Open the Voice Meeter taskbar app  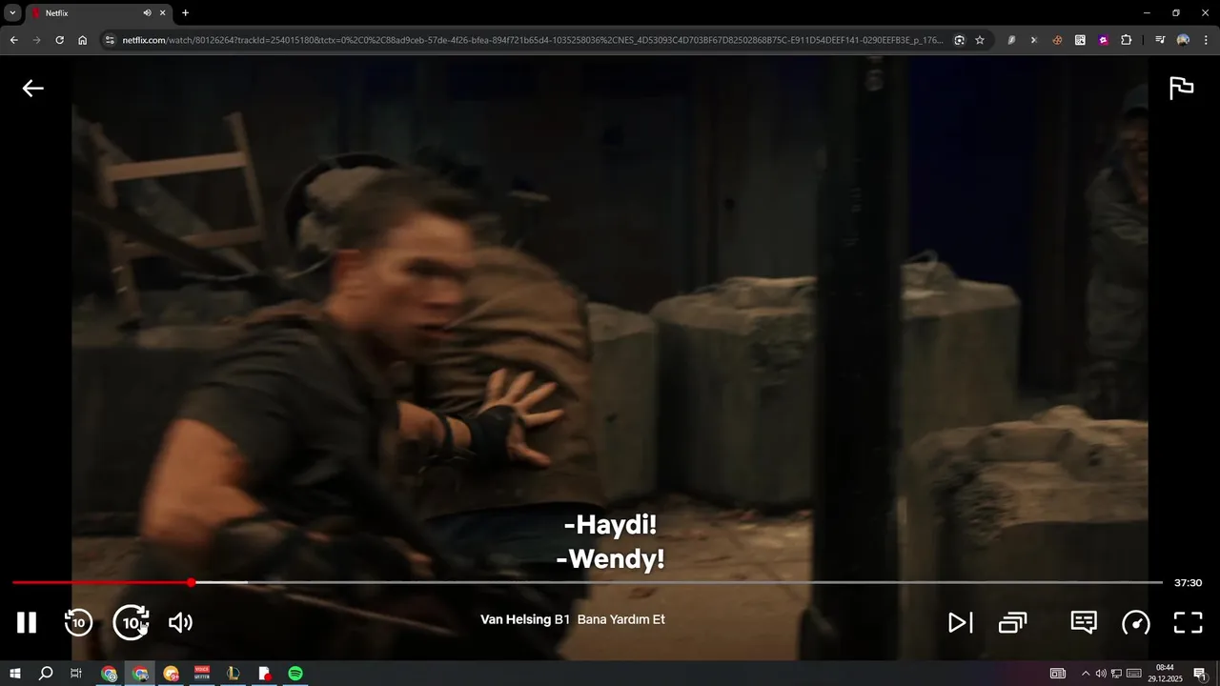(202, 674)
